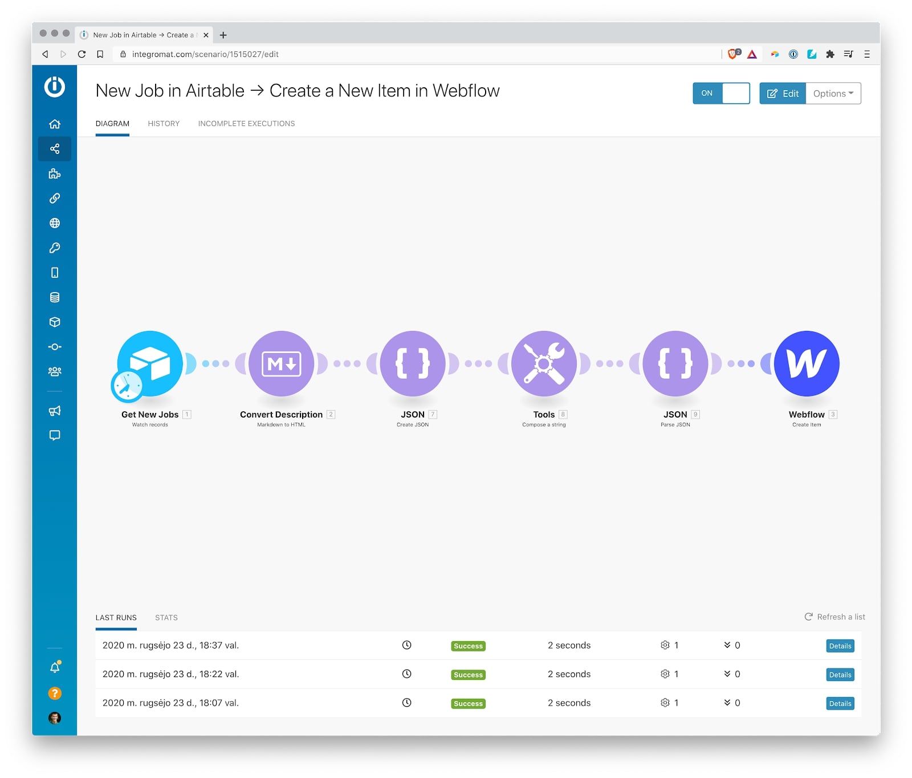Click Refresh a list link

pyautogui.click(x=834, y=617)
